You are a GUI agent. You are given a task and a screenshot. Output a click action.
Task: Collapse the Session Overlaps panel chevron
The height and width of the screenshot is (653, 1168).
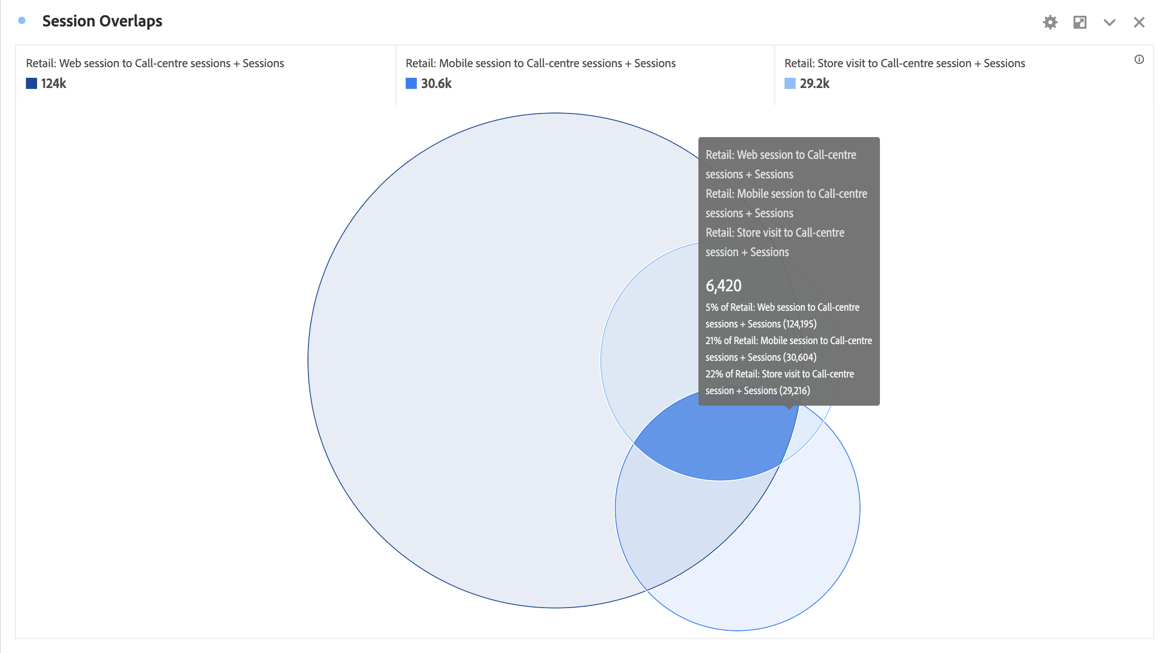(1109, 22)
